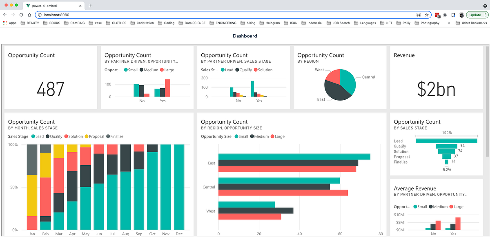Click the tab-group grid icon inside the address bar
This screenshot has width=490, height=241.
pos(419,14)
